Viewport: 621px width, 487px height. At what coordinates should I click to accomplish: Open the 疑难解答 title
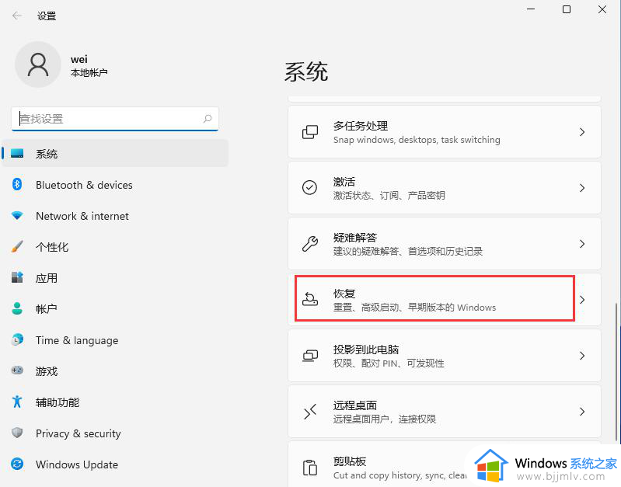point(355,237)
